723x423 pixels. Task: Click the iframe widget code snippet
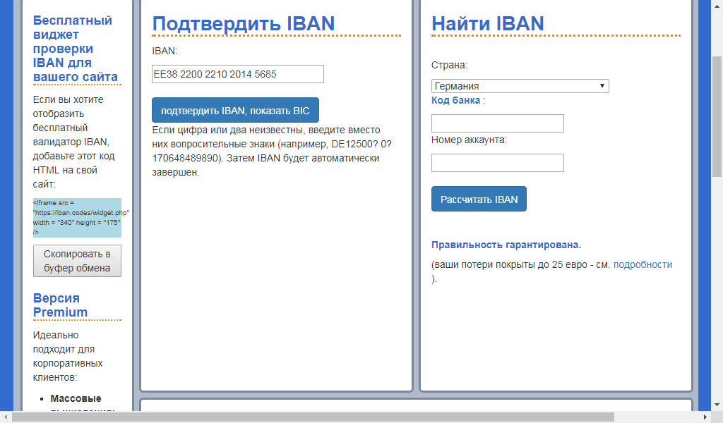[77, 217]
